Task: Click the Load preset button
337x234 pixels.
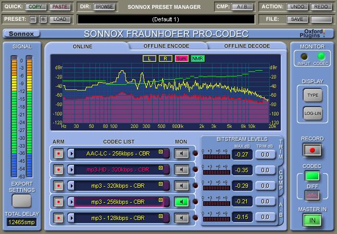Action: 60,19
